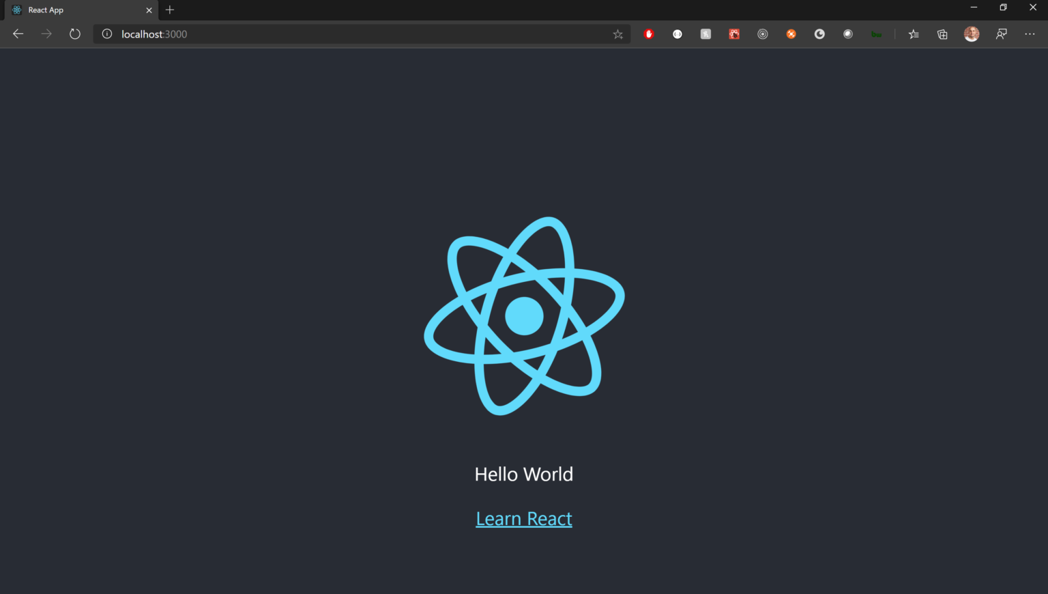
Task: Close the React App tab
Action: tap(149, 10)
